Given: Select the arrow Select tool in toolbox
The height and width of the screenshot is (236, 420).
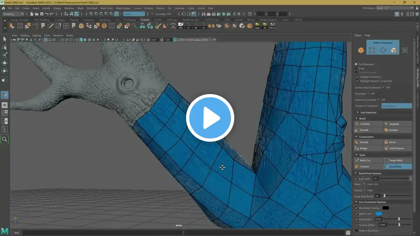Looking at the screenshot, I should point(5,39).
